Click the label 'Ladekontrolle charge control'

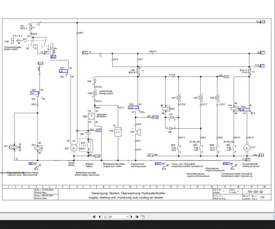106,93
